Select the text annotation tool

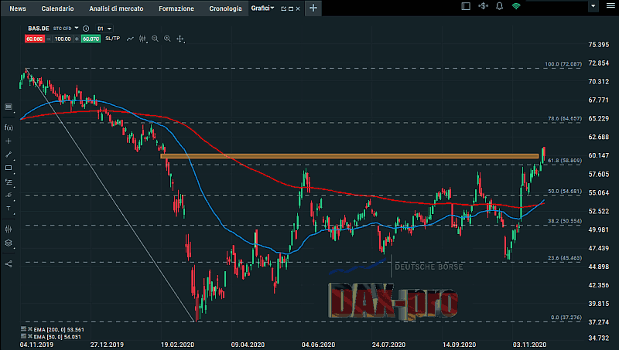(x=9, y=209)
